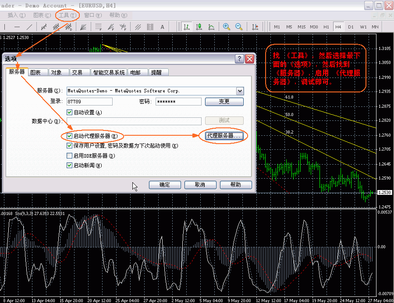Select the horizontal line drawing tool
The width and height of the screenshot is (394, 303).
17,27
